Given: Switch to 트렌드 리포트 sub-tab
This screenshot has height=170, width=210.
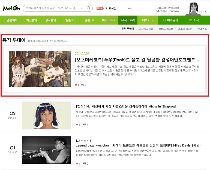Looking at the screenshot, I should click(166, 29).
